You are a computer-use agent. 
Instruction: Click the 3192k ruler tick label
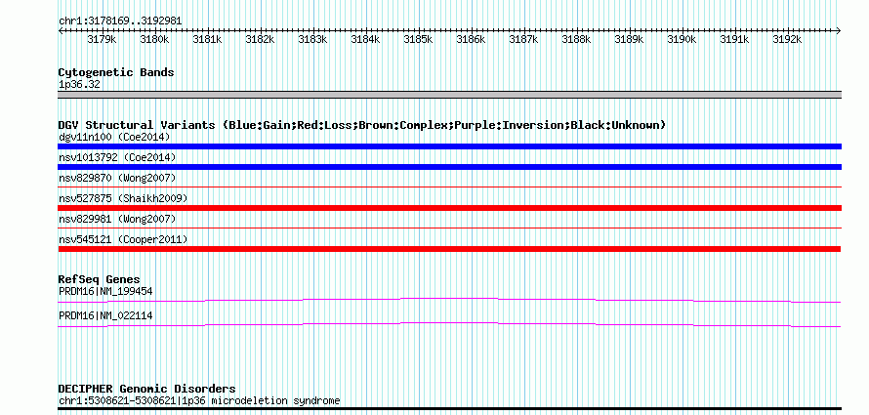[x=787, y=39]
